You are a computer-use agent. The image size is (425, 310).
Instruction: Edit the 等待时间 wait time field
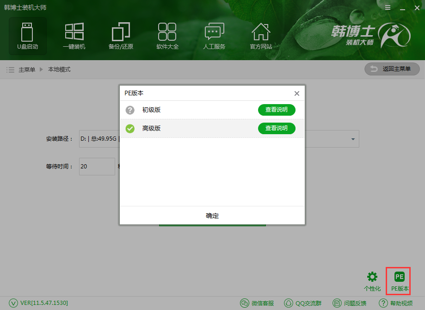click(97, 167)
